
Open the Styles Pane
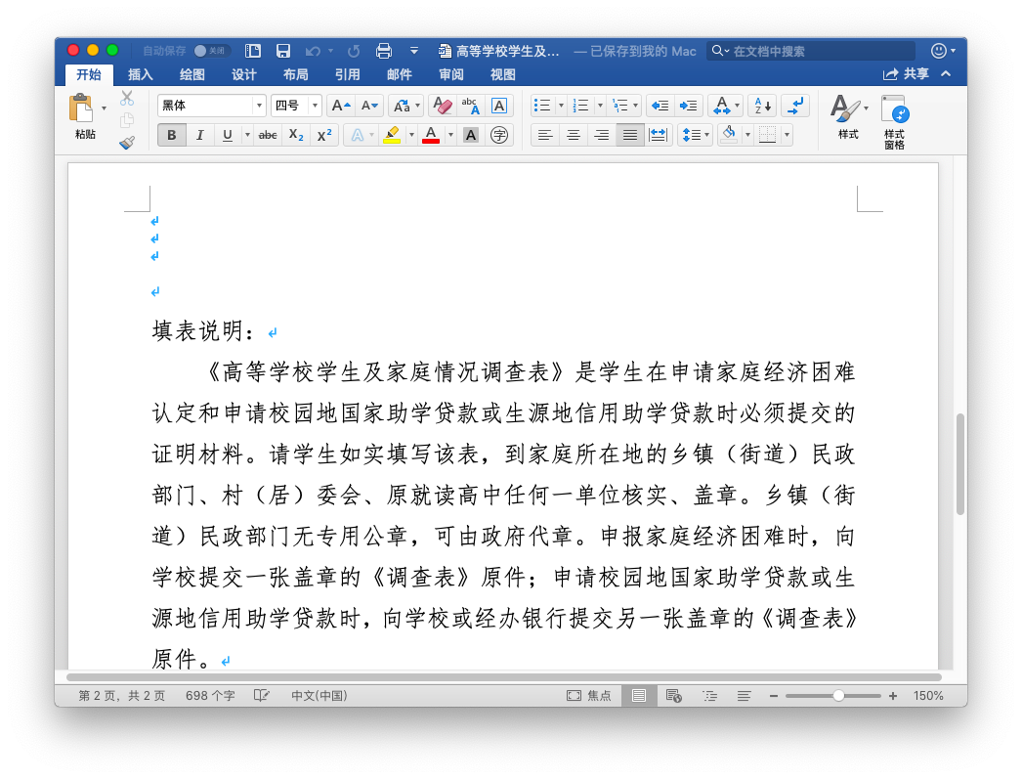(894, 122)
